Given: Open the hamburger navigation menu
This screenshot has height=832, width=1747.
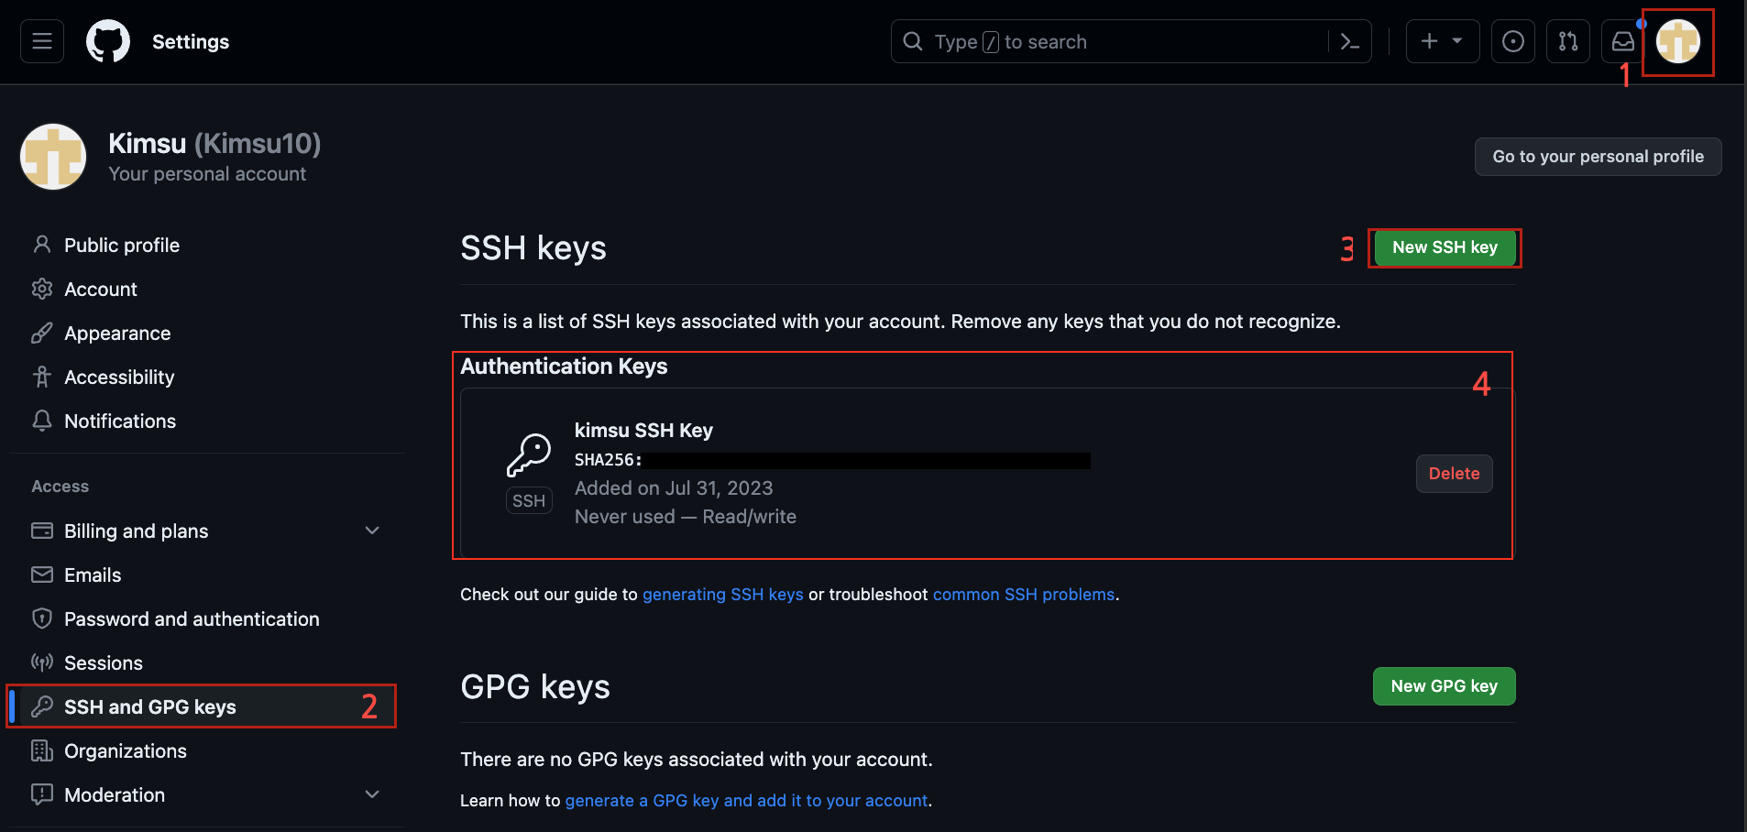Looking at the screenshot, I should click(42, 41).
